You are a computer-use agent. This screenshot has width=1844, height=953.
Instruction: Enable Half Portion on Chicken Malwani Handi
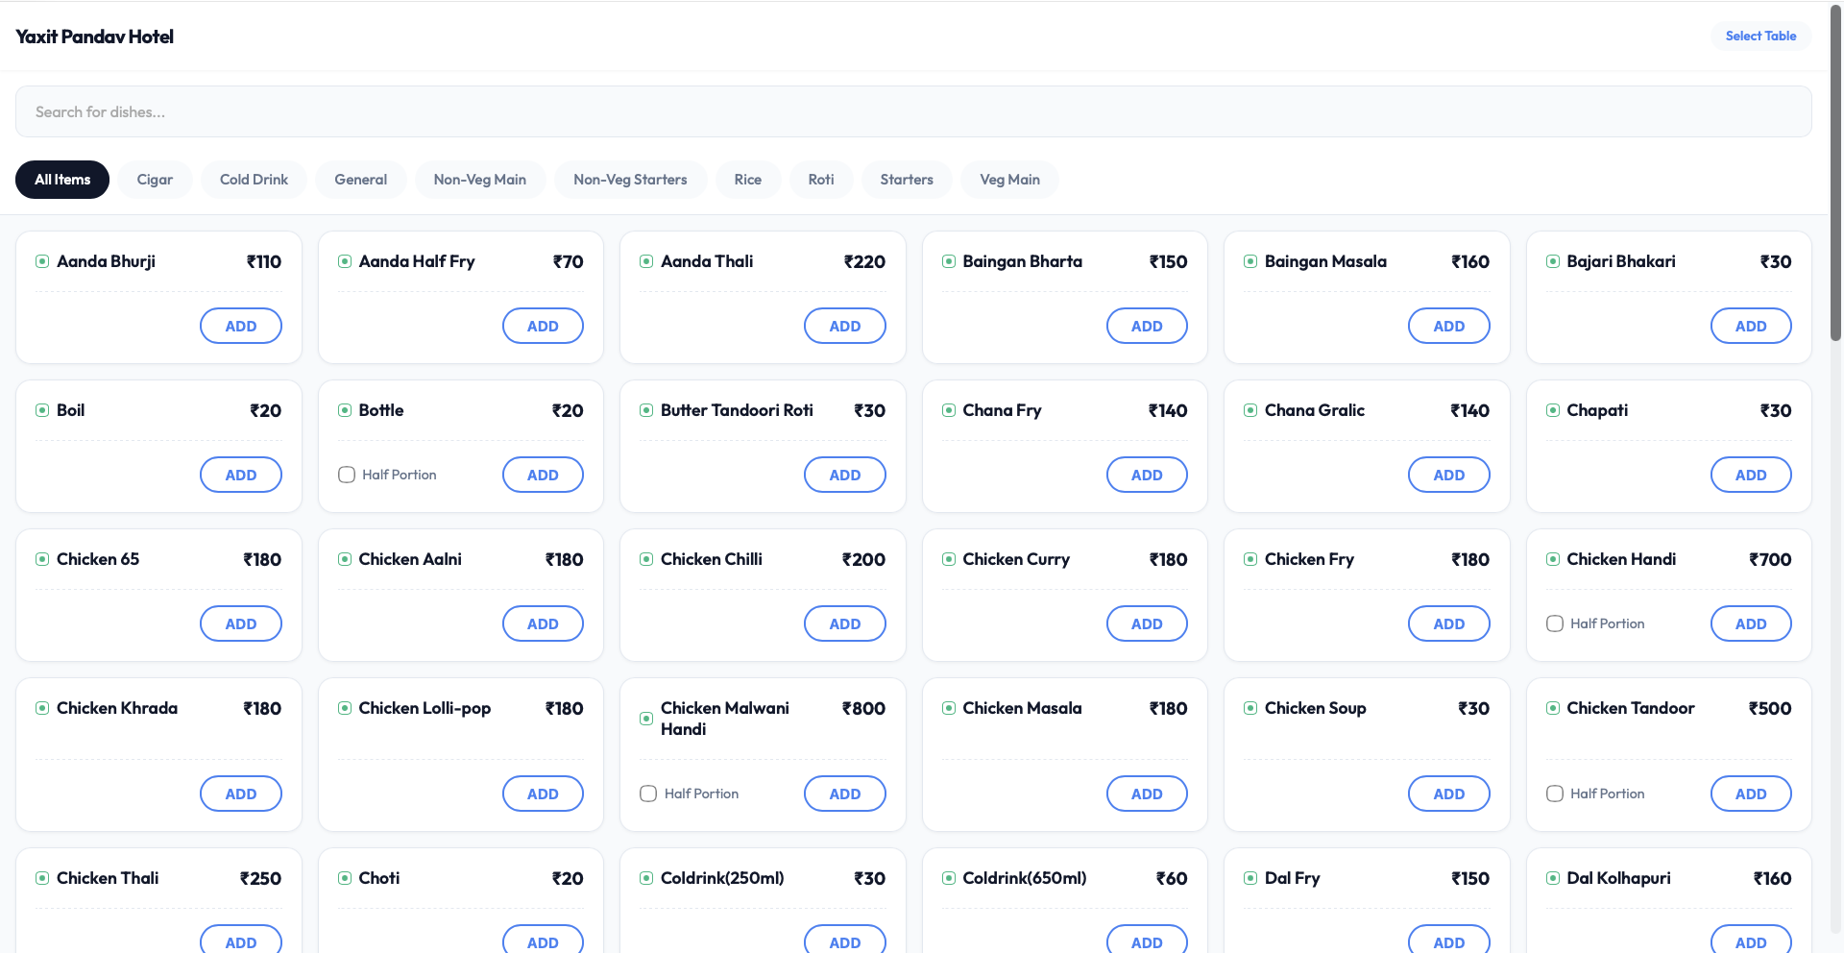point(648,794)
